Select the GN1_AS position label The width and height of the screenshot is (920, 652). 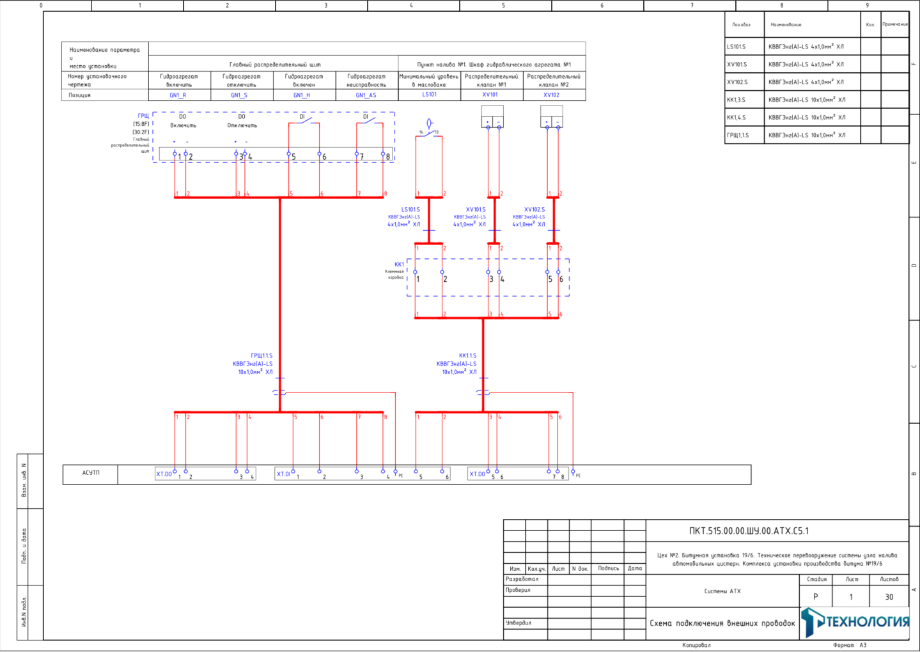click(x=366, y=95)
